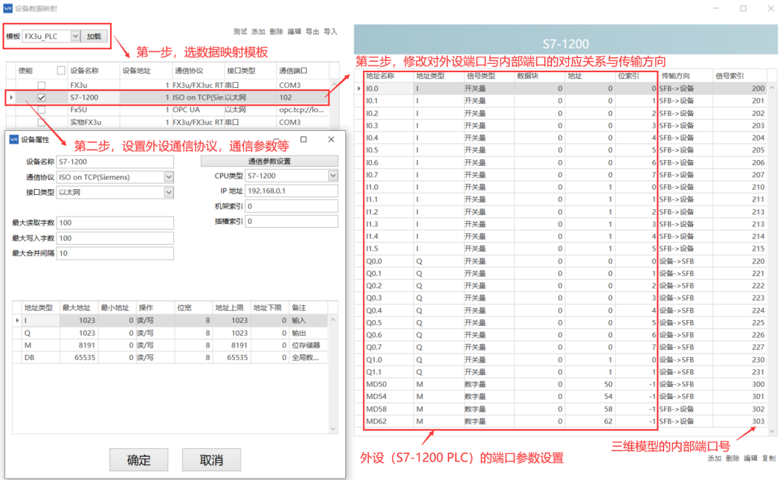Close the 设备属性 dialog with its X button
The image size is (783, 480).
click(x=331, y=139)
